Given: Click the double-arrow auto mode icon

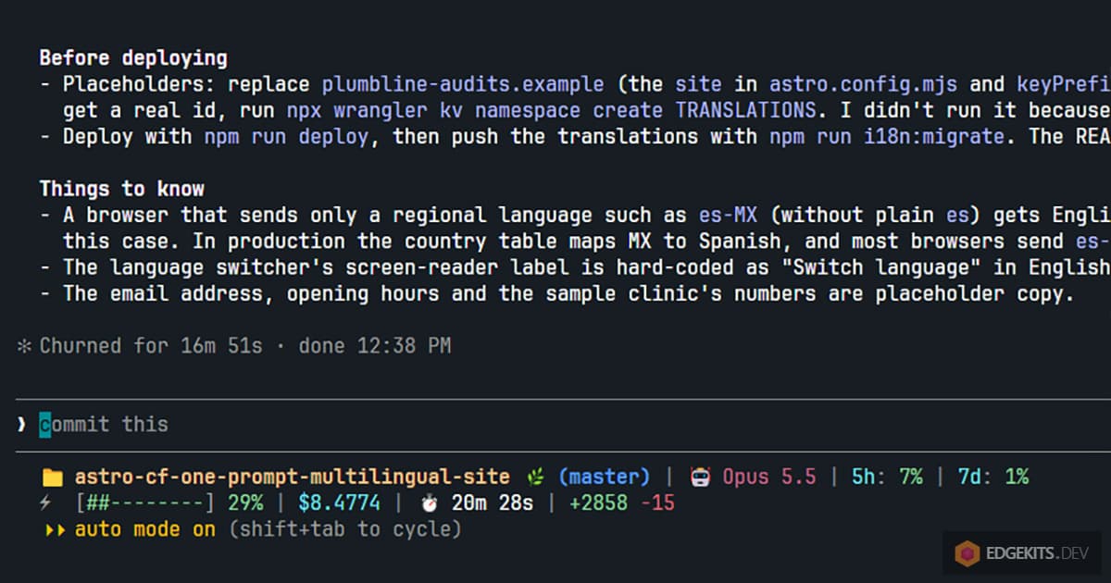Looking at the screenshot, I should point(54,530).
